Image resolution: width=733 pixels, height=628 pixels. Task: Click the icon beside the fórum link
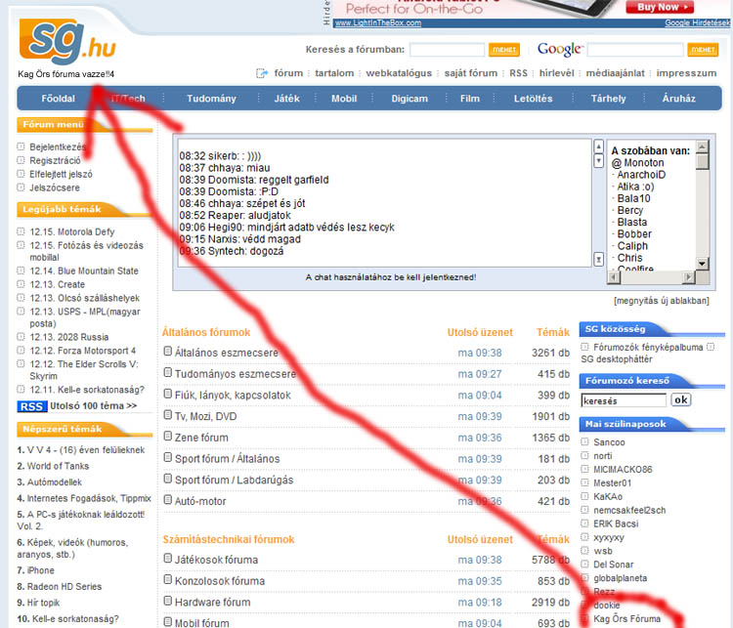[x=262, y=73]
